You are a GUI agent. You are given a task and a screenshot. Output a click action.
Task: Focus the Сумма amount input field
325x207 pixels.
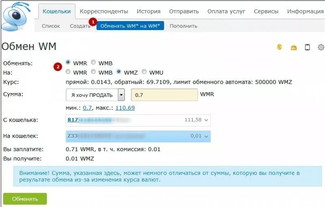click(165, 95)
